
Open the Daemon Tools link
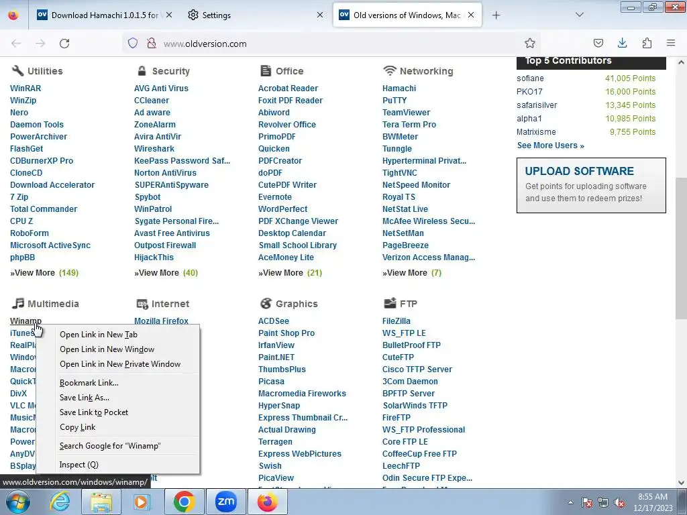(37, 125)
